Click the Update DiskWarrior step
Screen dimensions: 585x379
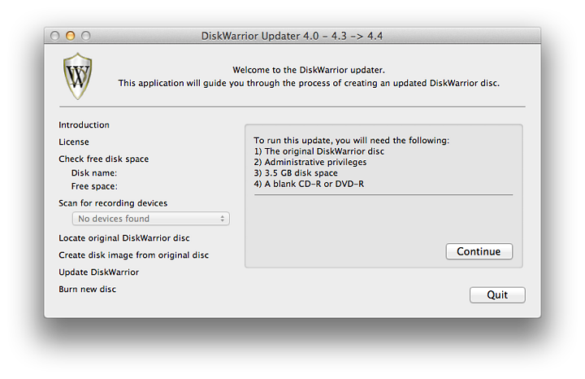(99, 272)
